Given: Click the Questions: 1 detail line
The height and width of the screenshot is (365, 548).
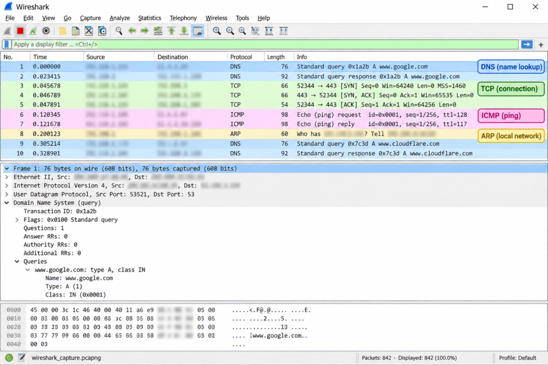Looking at the screenshot, I should tap(44, 228).
